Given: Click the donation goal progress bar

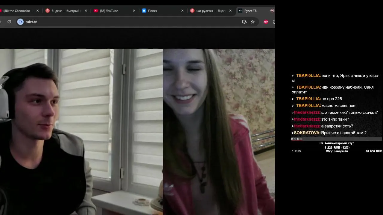Looking at the screenshot, I should [336, 139].
